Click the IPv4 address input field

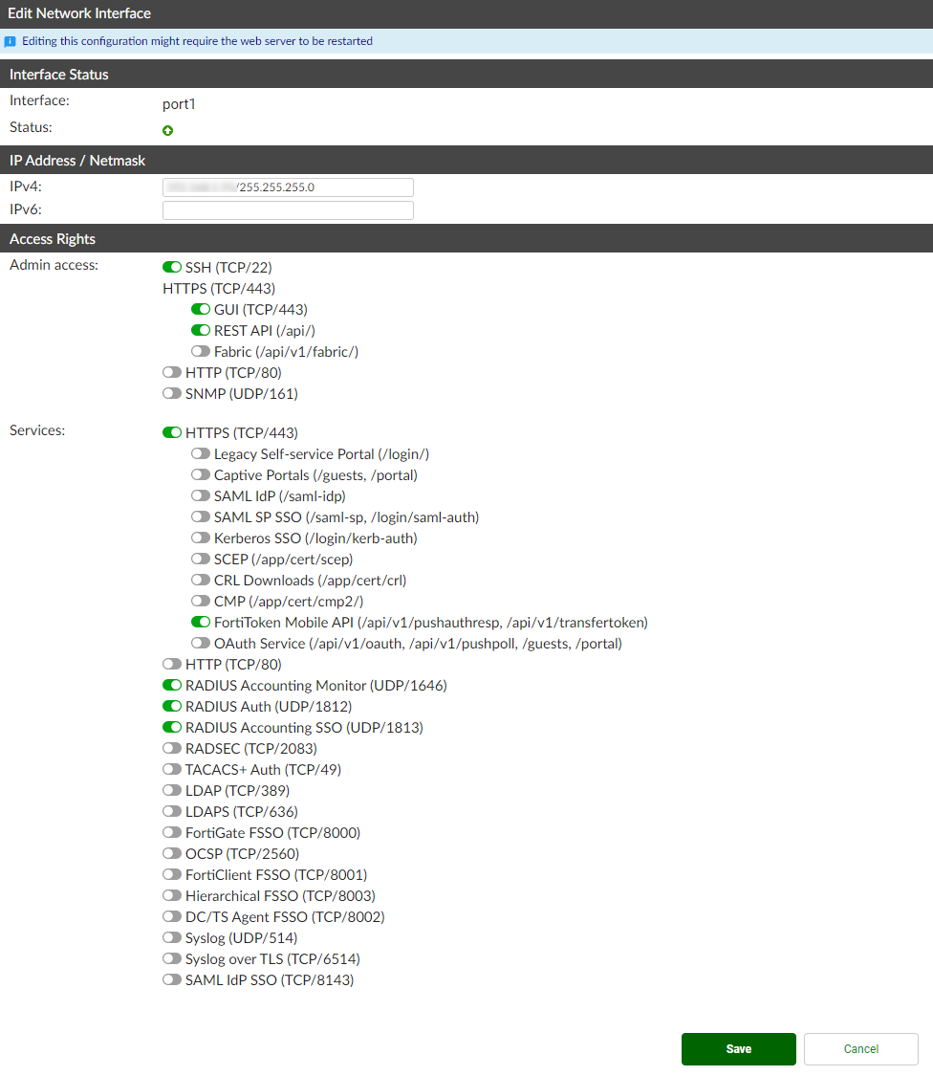(288, 187)
